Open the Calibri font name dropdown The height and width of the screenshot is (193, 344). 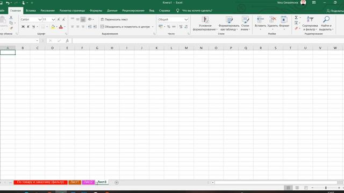[40, 19]
